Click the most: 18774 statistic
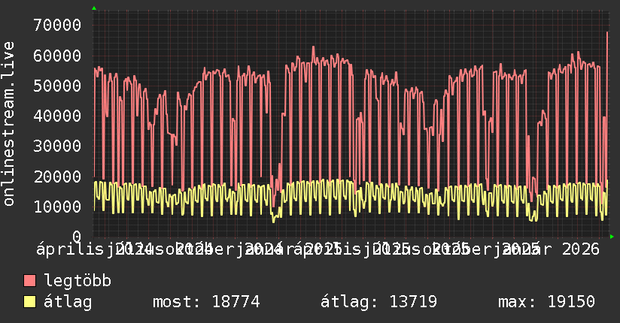Image resolution: width=620 pixels, height=323 pixels. (206, 302)
